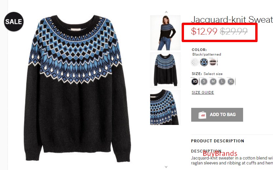Open the SIZE GUIDE link
Image resolution: width=273 pixels, height=170 pixels.
[203, 92]
